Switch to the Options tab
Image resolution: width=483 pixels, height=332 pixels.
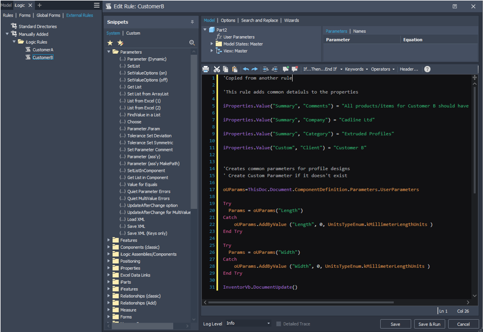point(228,21)
